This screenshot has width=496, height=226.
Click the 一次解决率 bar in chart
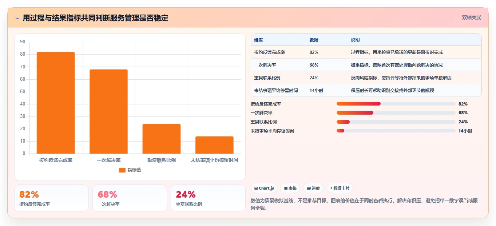(x=108, y=111)
